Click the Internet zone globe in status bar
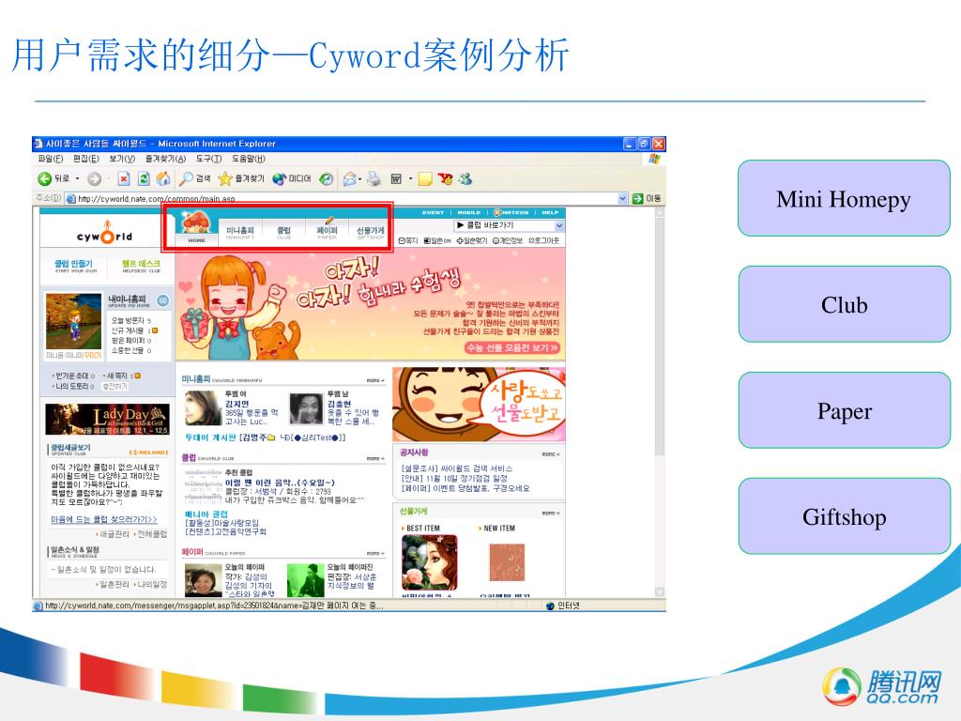The height and width of the screenshot is (721, 961). point(550,606)
